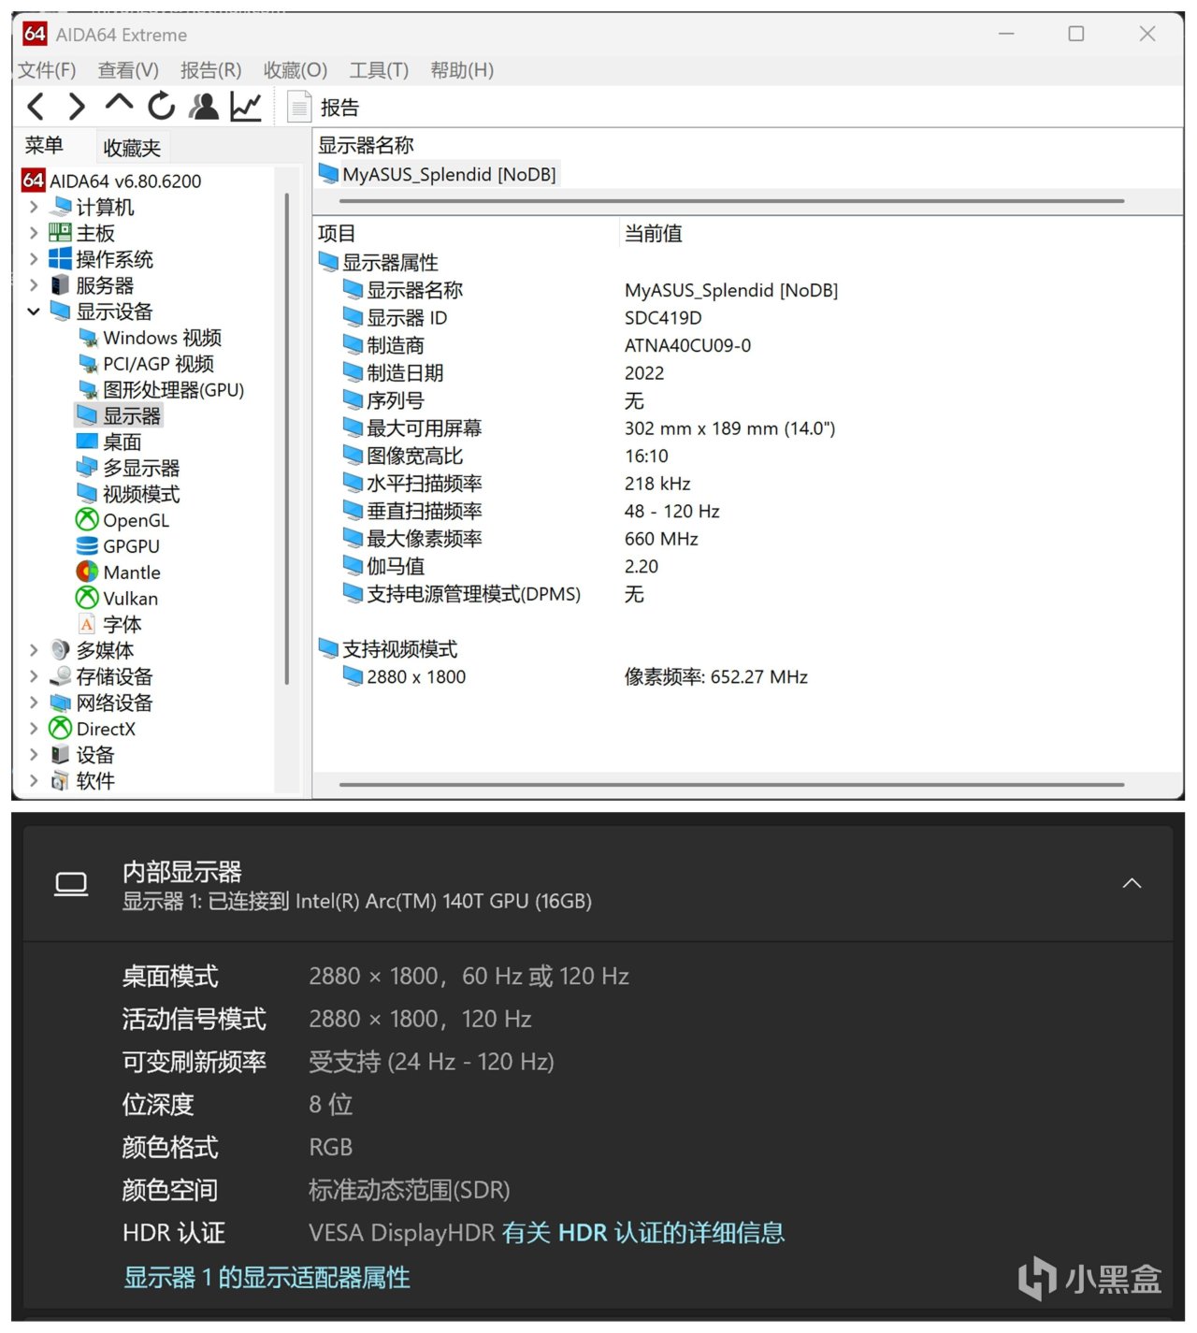
Task: Click the 操作系统 Windows logo icon
Action: pyautogui.click(x=61, y=259)
